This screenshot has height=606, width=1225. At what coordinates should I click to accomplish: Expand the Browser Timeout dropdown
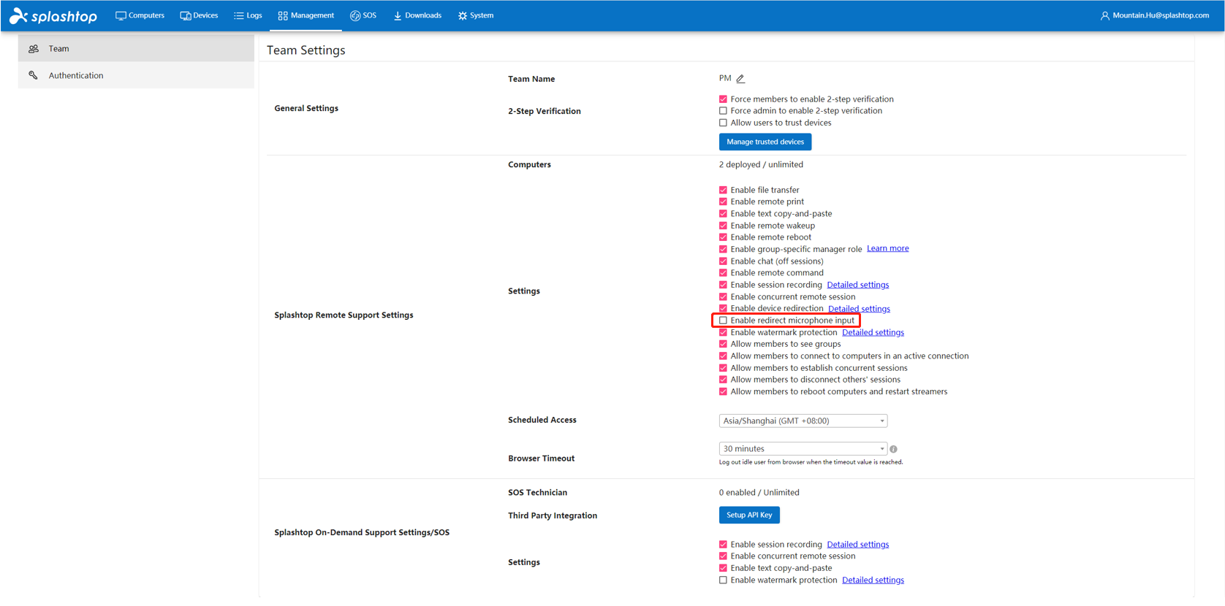(x=803, y=449)
